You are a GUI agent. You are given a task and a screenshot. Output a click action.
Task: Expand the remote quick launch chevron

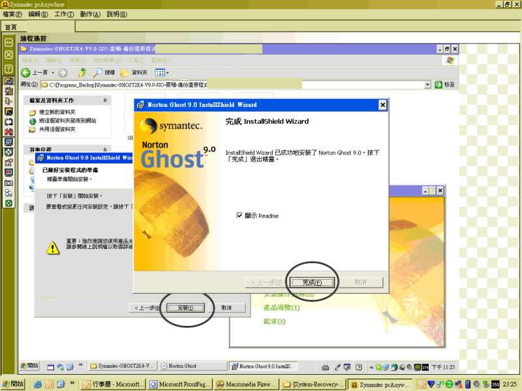(80, 365)
